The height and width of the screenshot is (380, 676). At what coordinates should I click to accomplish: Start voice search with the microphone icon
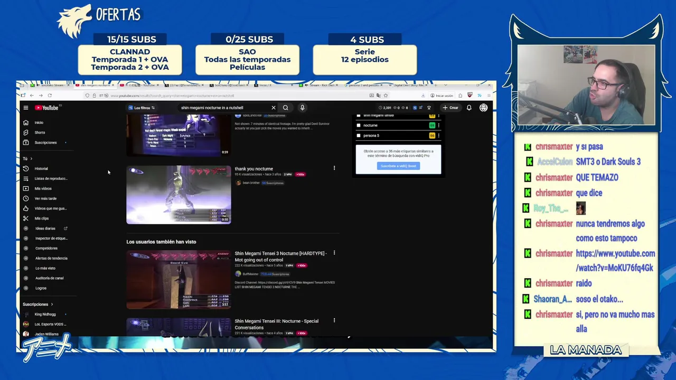(x=302, y=108)
